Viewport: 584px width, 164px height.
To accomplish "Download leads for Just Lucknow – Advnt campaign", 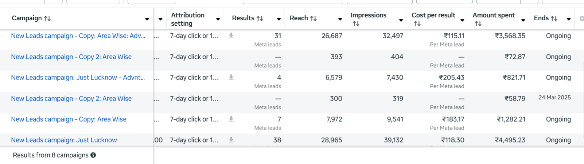I will (231, 77).
